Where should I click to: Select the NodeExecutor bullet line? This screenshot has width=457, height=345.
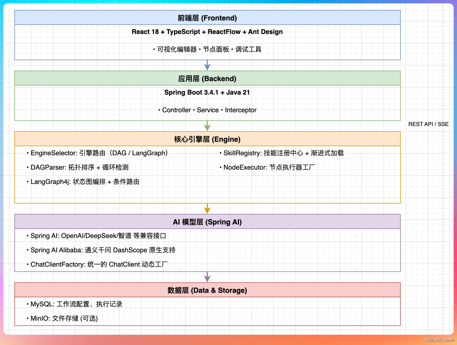(267, 167)
